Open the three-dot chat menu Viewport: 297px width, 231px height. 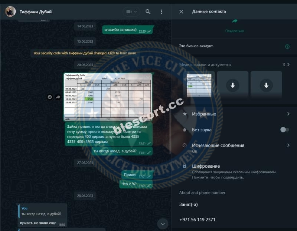(161, 12)
